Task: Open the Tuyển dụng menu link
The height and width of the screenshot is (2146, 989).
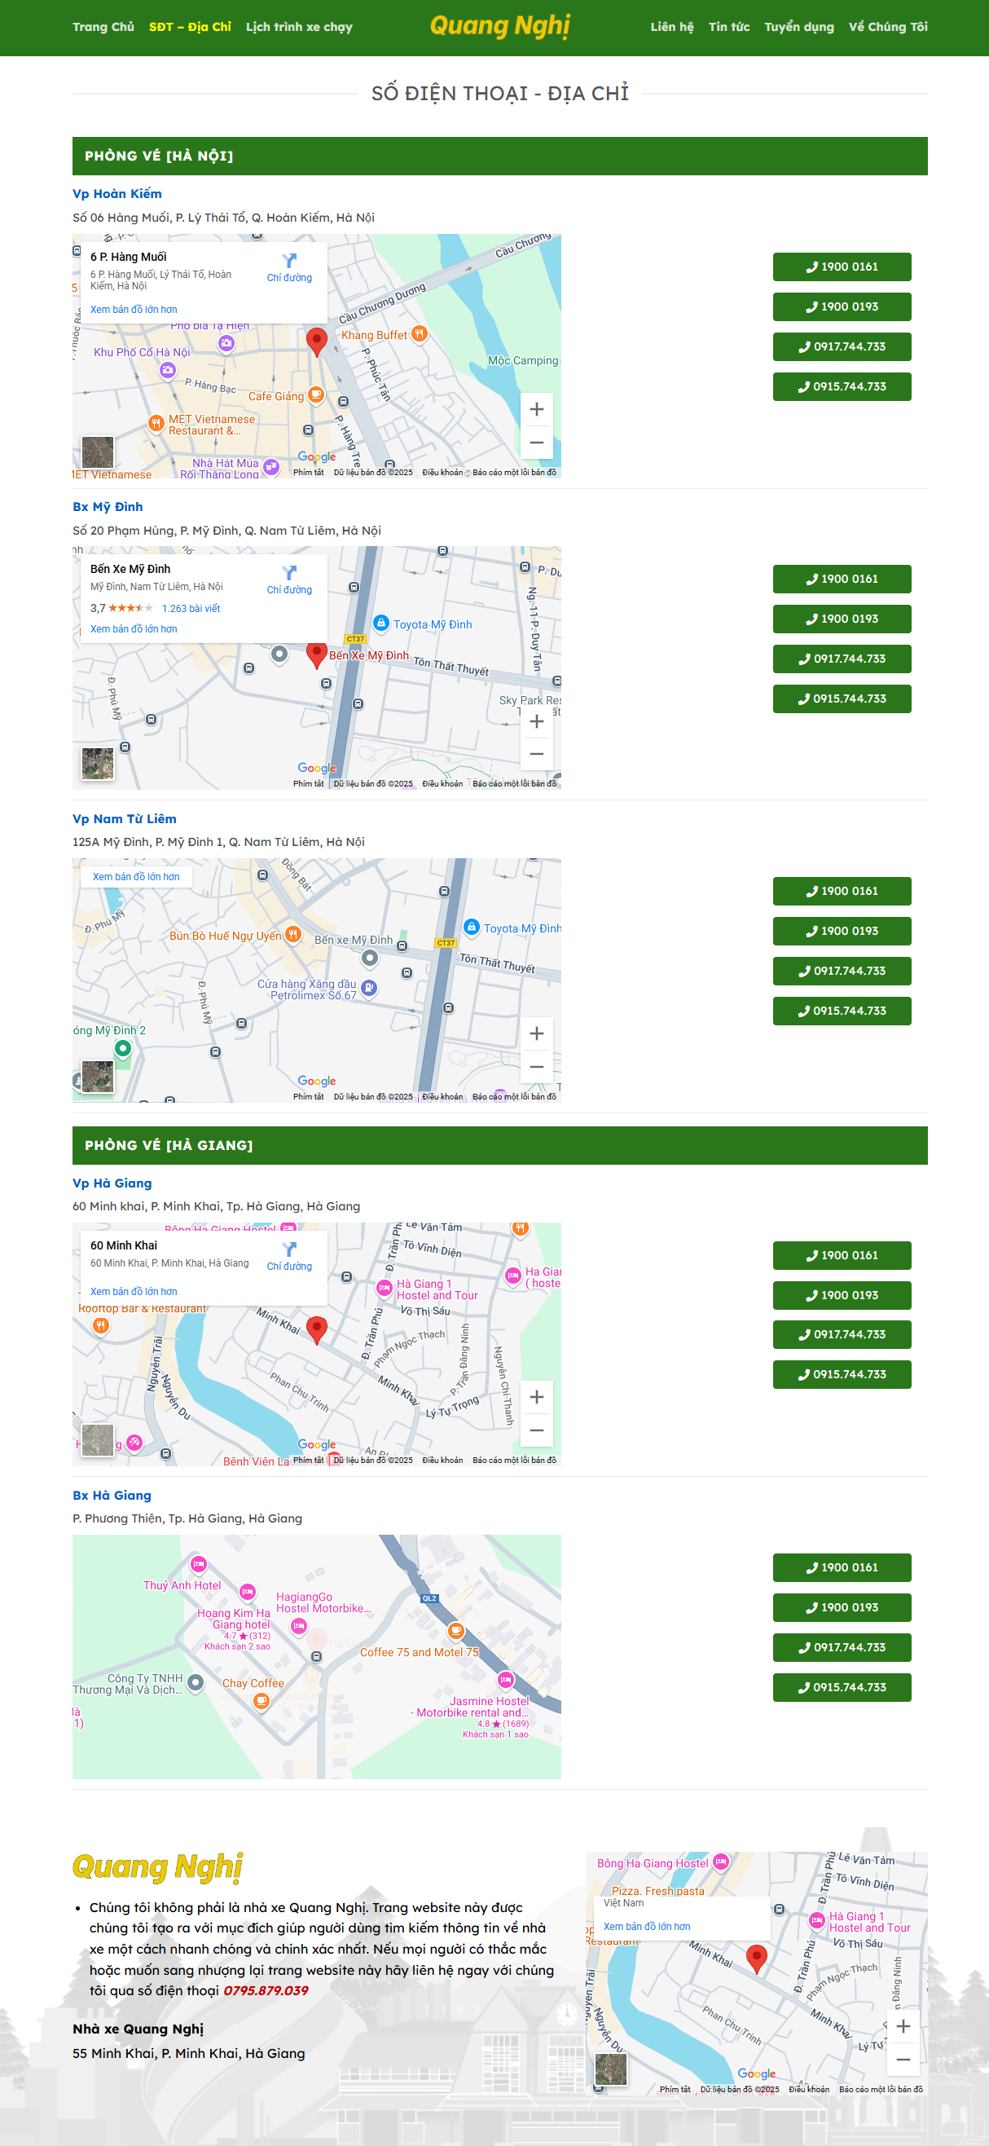Action: point(798,27)
